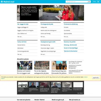Open the Boendeparkering link
The height and width of the screenshot is (101, 101).
(x=45, y=45)
